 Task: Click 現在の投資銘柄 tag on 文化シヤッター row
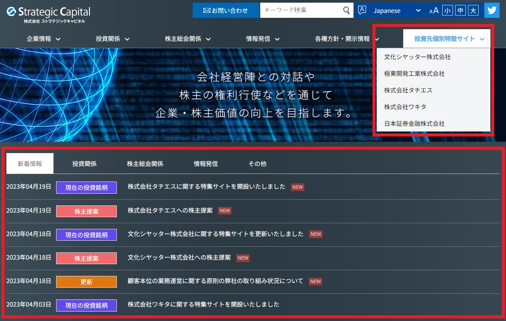pos(86,235)
